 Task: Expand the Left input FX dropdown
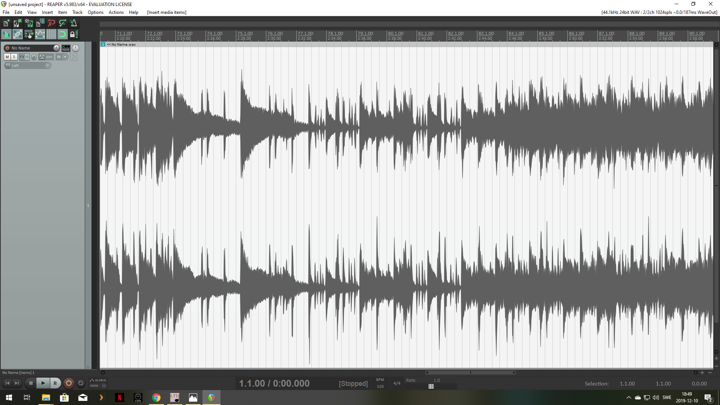coord(48,66)
